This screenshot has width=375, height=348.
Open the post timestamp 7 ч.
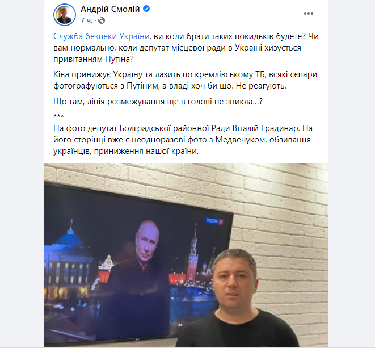(86, 20)
